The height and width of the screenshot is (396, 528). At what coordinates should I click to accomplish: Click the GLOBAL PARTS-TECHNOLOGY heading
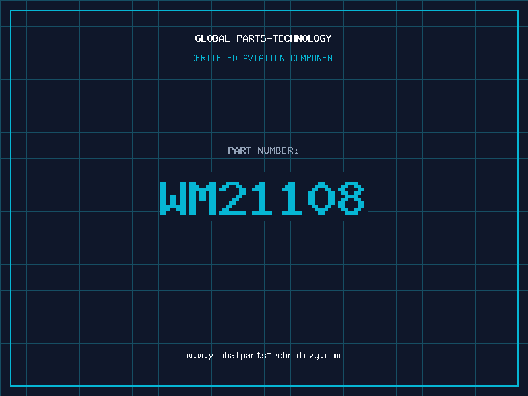[263, 38]
